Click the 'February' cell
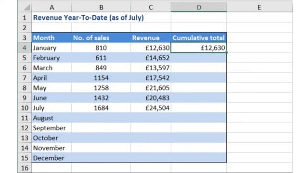 pos(51,58)
